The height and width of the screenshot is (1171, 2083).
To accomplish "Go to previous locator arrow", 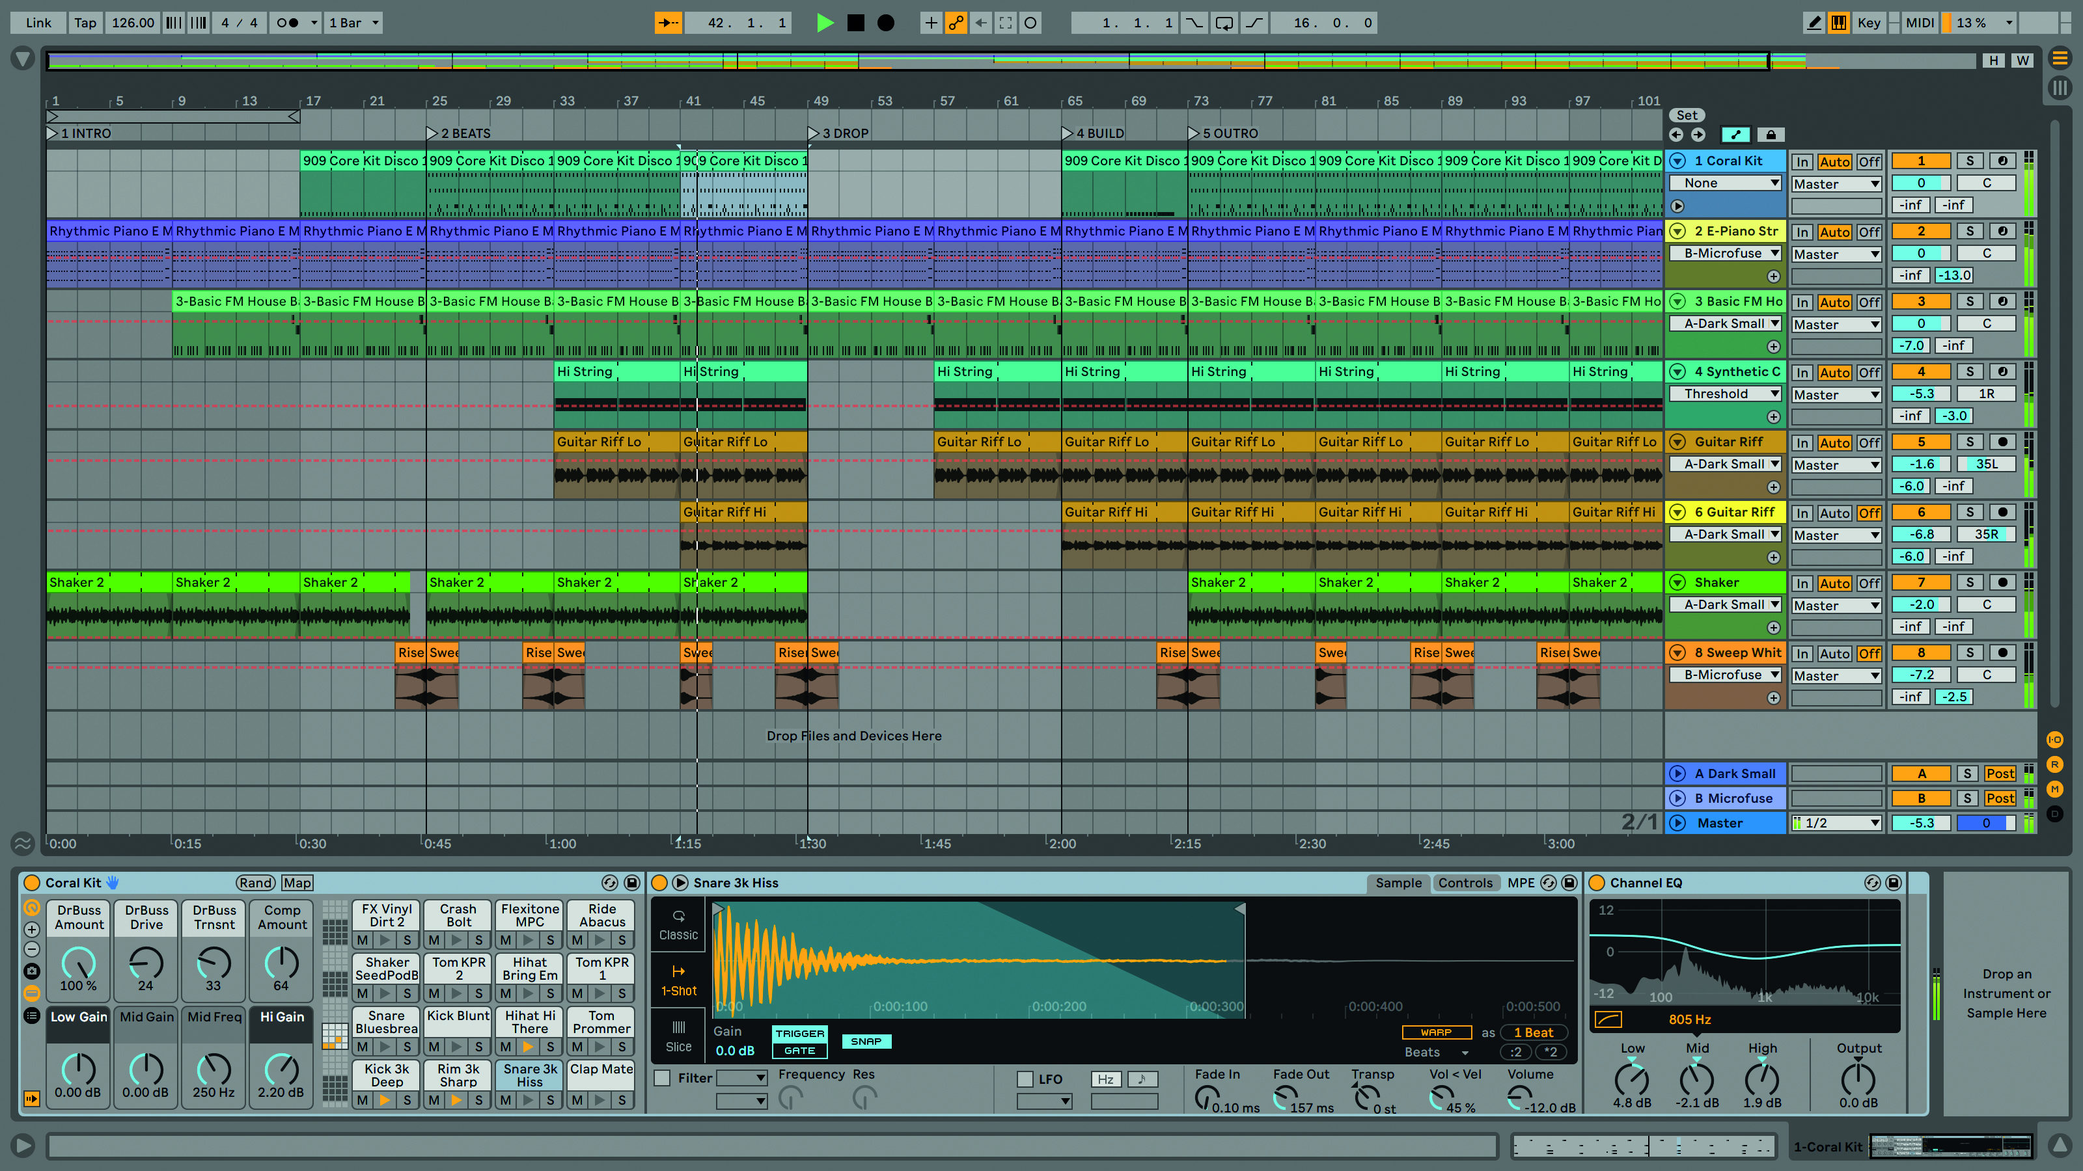I will 1676,135.
